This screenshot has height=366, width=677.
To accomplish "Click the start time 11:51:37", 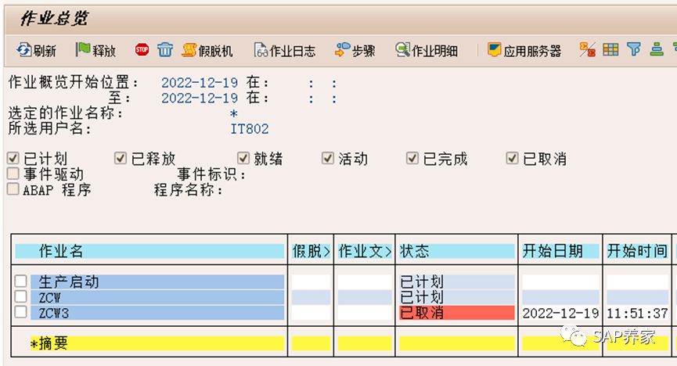I will [x=637, y=313].
